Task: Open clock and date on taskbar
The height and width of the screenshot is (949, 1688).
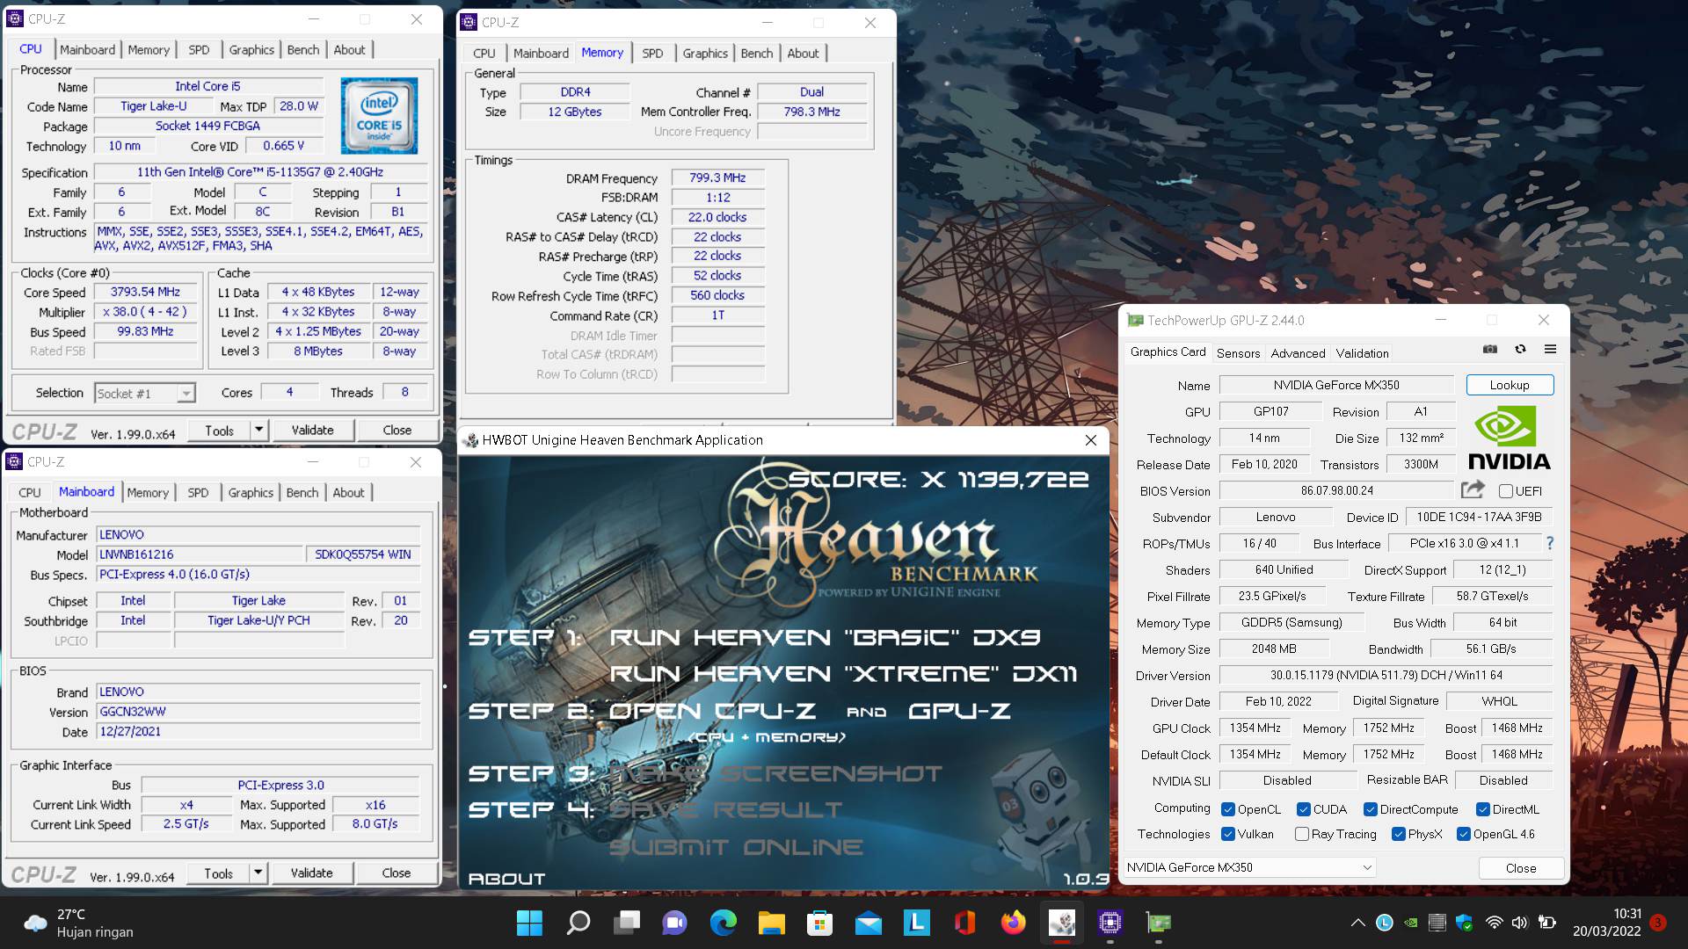Action: point(1605,923)
